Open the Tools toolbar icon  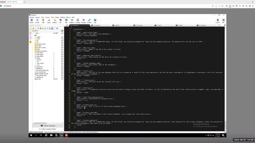click(x=43, y=21)
